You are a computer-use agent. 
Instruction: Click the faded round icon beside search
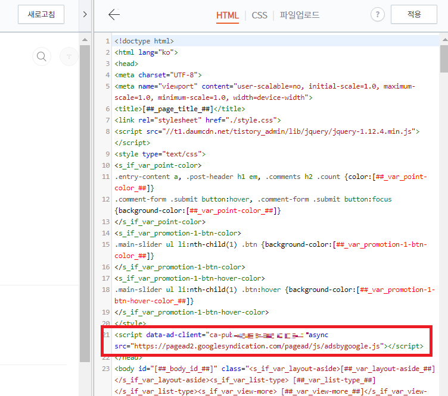click(69, 56)
